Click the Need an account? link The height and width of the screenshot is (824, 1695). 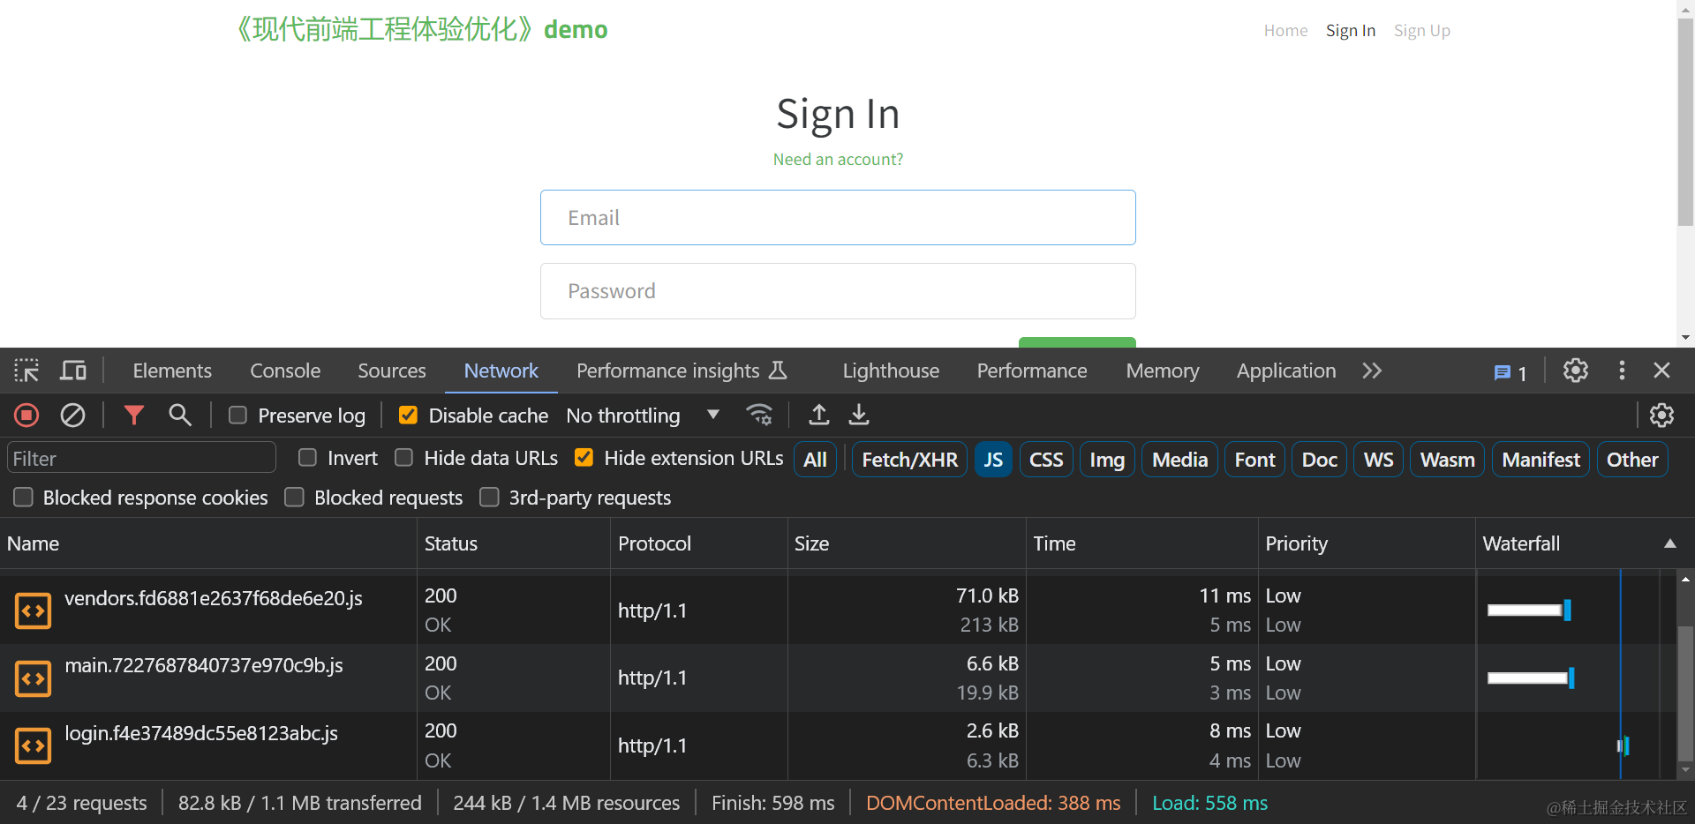[838, 160]
